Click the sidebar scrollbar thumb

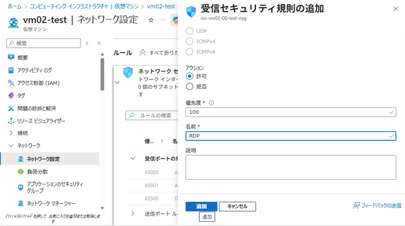pyautogui.click(x=102, y=74)
